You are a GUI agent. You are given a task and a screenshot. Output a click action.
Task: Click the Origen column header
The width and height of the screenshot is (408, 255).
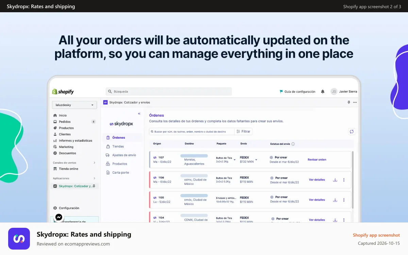(x=157, y=144)
